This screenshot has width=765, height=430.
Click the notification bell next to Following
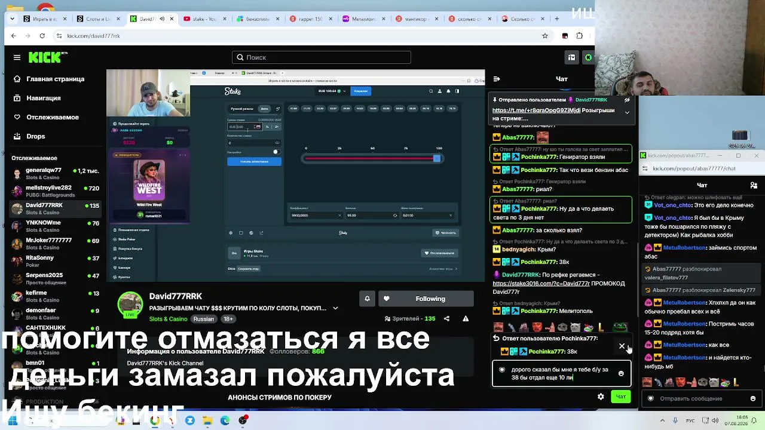click(x=367, y=299)
